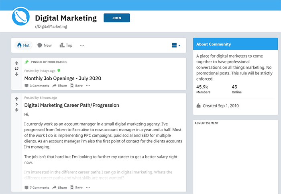The width and height of the screenshot is (281, 194).
Task: Share the Monthly Job Openings post
Action: click(59, 86)
